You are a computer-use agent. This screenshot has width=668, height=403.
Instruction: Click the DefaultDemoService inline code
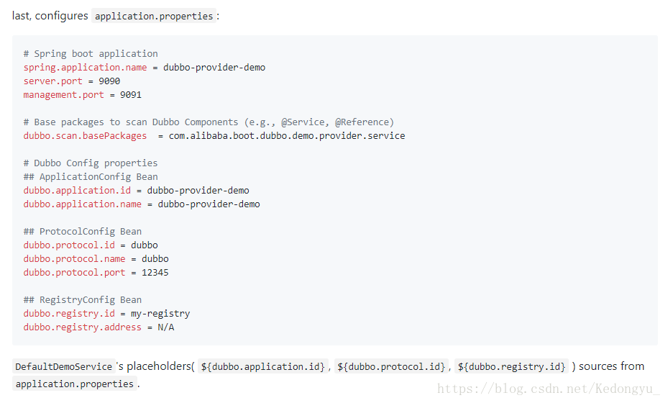(x=64, y=366)
